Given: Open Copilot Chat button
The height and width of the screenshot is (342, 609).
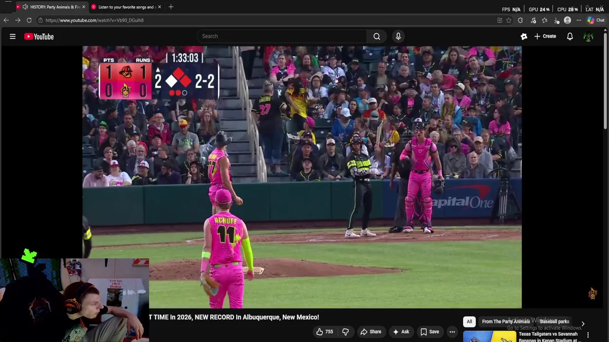Looking at the screenshot, I should tap(596, 20).
